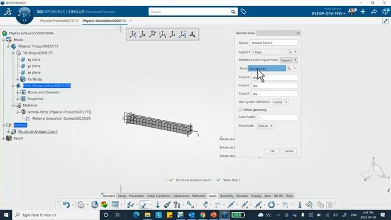Open Google Chrome from the taskbar

pos(202,215)
